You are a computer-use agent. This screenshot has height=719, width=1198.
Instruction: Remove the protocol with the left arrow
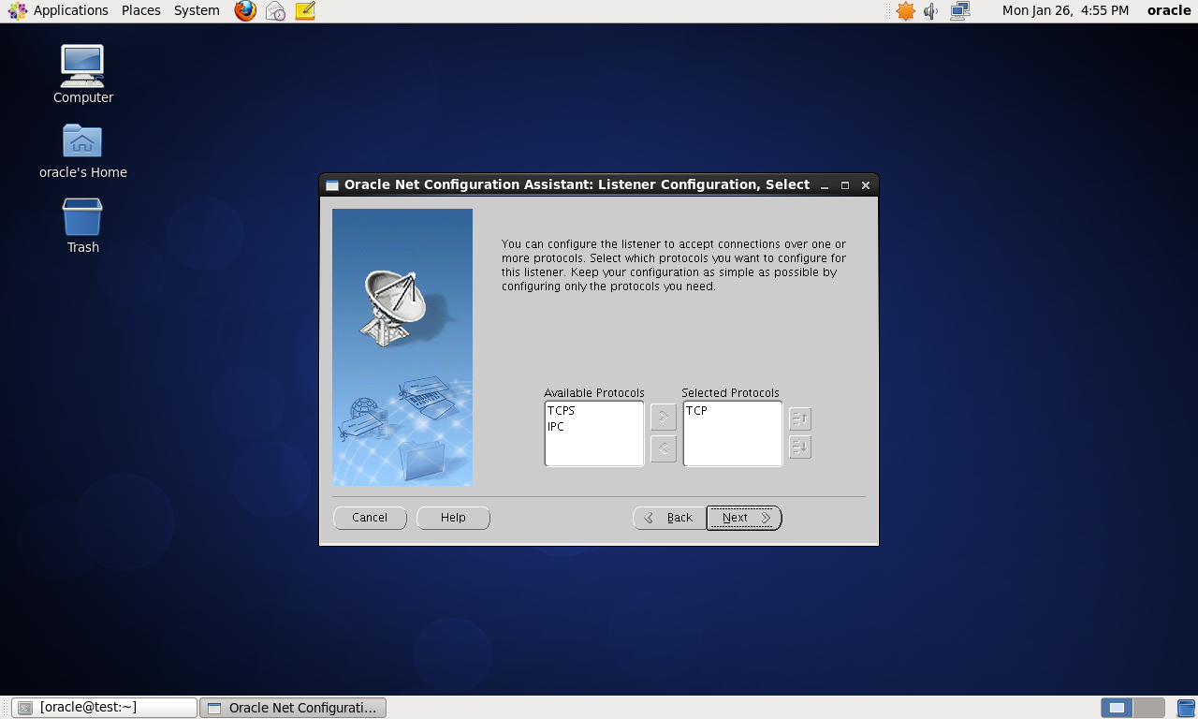pyautogui.click(x=663, y=448)
